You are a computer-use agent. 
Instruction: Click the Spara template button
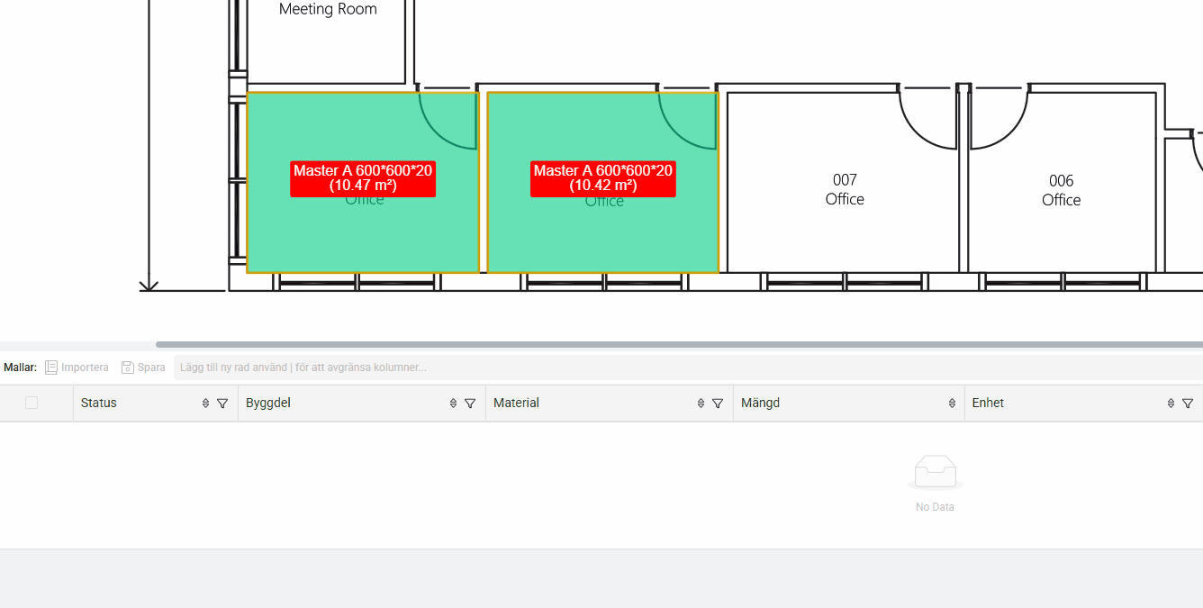(x=143, y=368)
